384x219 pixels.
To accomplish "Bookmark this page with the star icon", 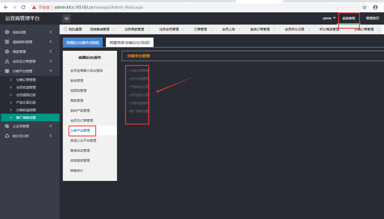I will (x=365, y=7).
